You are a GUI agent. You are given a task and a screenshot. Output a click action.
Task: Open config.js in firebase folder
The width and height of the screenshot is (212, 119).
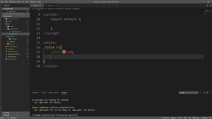16,39
